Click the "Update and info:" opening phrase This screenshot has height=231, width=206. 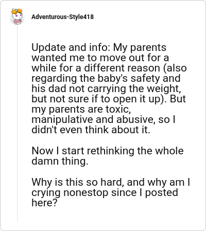pos(71,47)
